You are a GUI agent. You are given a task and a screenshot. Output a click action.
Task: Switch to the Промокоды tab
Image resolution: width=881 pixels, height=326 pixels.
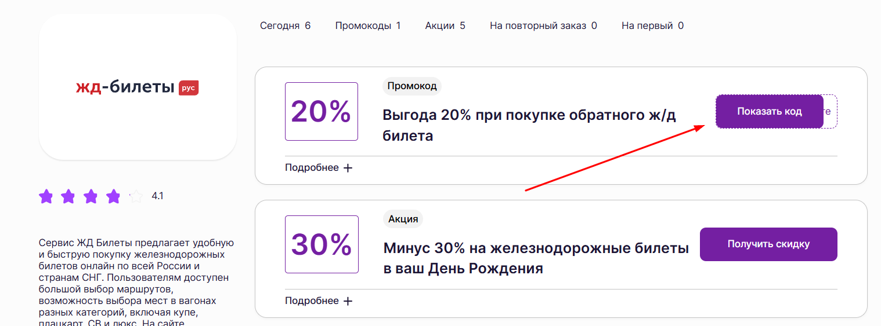click(367, 25)
